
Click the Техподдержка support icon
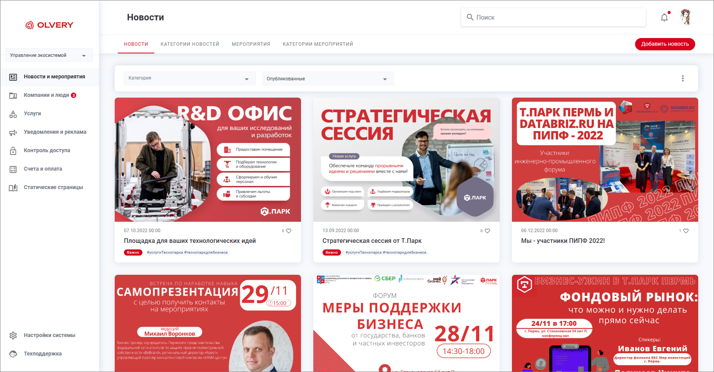click(x=13, y=354)
